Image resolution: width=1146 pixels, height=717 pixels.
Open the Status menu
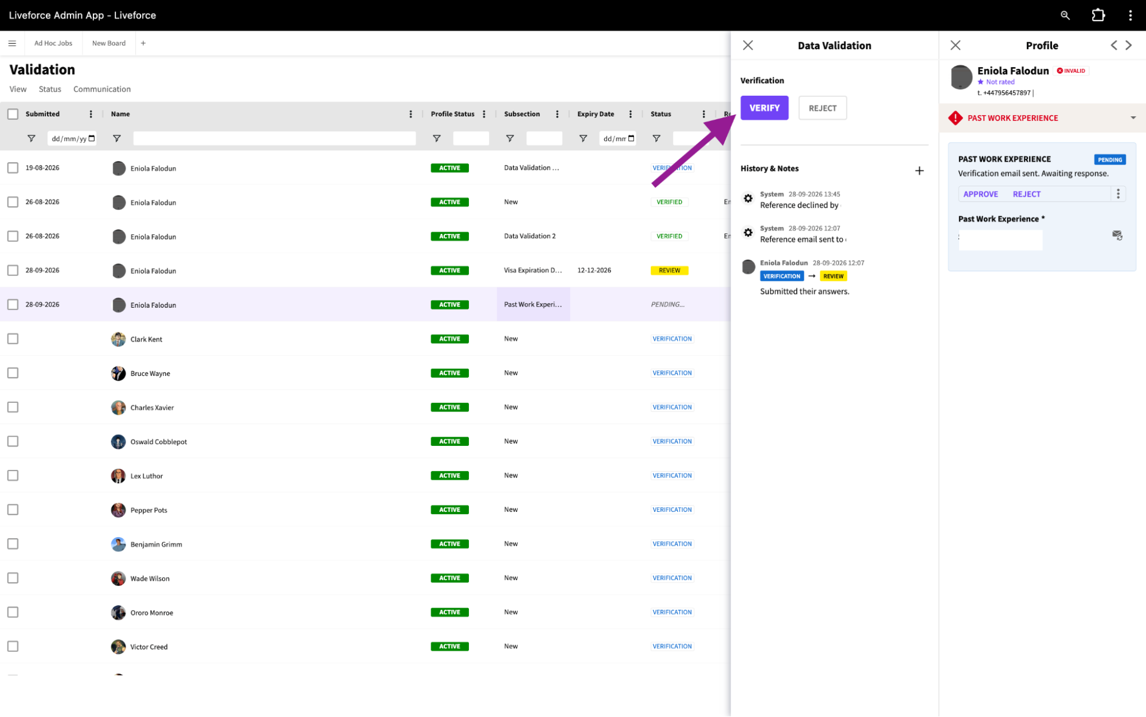50,89
